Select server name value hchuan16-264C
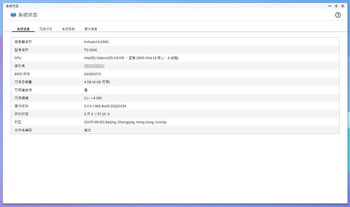 coord(96,42)
